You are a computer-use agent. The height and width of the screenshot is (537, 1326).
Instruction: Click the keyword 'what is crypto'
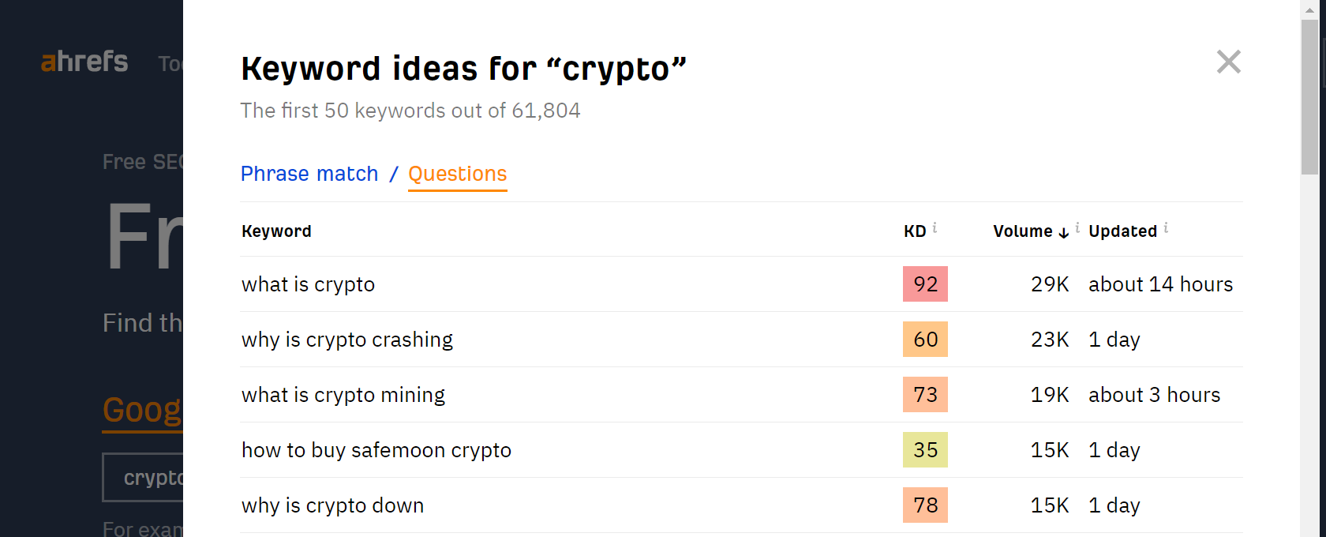point(308,284)
